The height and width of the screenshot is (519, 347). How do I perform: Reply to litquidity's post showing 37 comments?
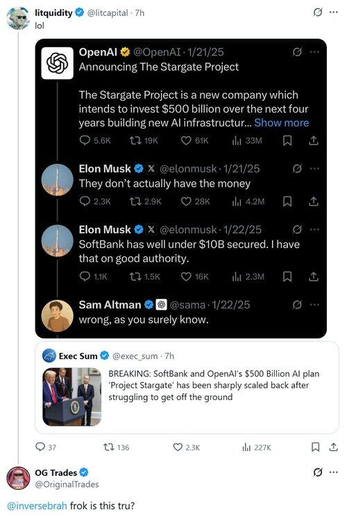click(46, 447)
